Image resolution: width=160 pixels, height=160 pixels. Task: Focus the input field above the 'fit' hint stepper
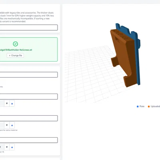pos(29,140)
